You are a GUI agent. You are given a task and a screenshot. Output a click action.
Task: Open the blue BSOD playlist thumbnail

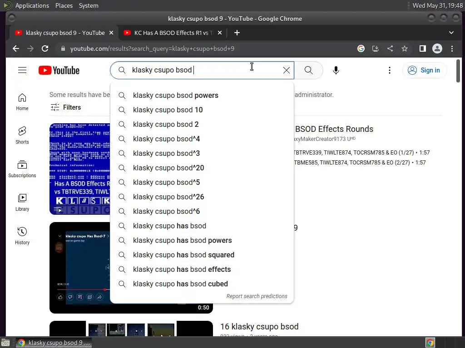(80, 169)
